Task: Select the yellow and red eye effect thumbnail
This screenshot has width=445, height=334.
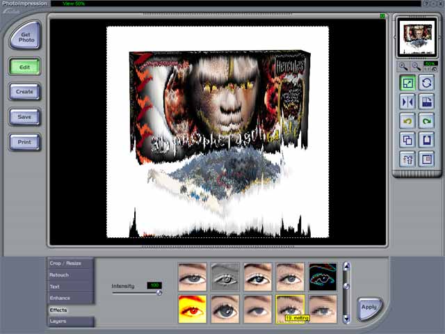Action: [193, 308]
